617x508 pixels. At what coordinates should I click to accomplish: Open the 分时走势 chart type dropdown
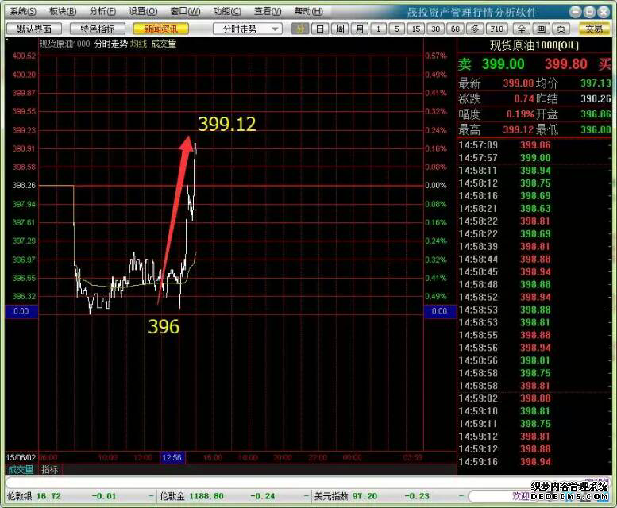coord(247,29)
